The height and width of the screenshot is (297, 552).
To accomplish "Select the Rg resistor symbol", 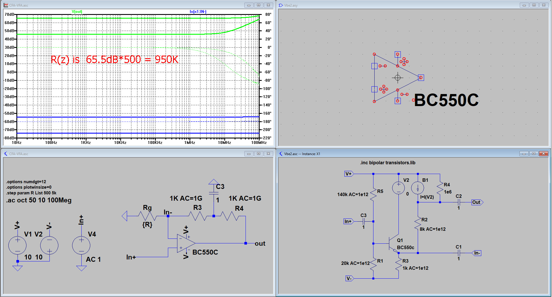I will pyautogui.click(x=147, y=216).
